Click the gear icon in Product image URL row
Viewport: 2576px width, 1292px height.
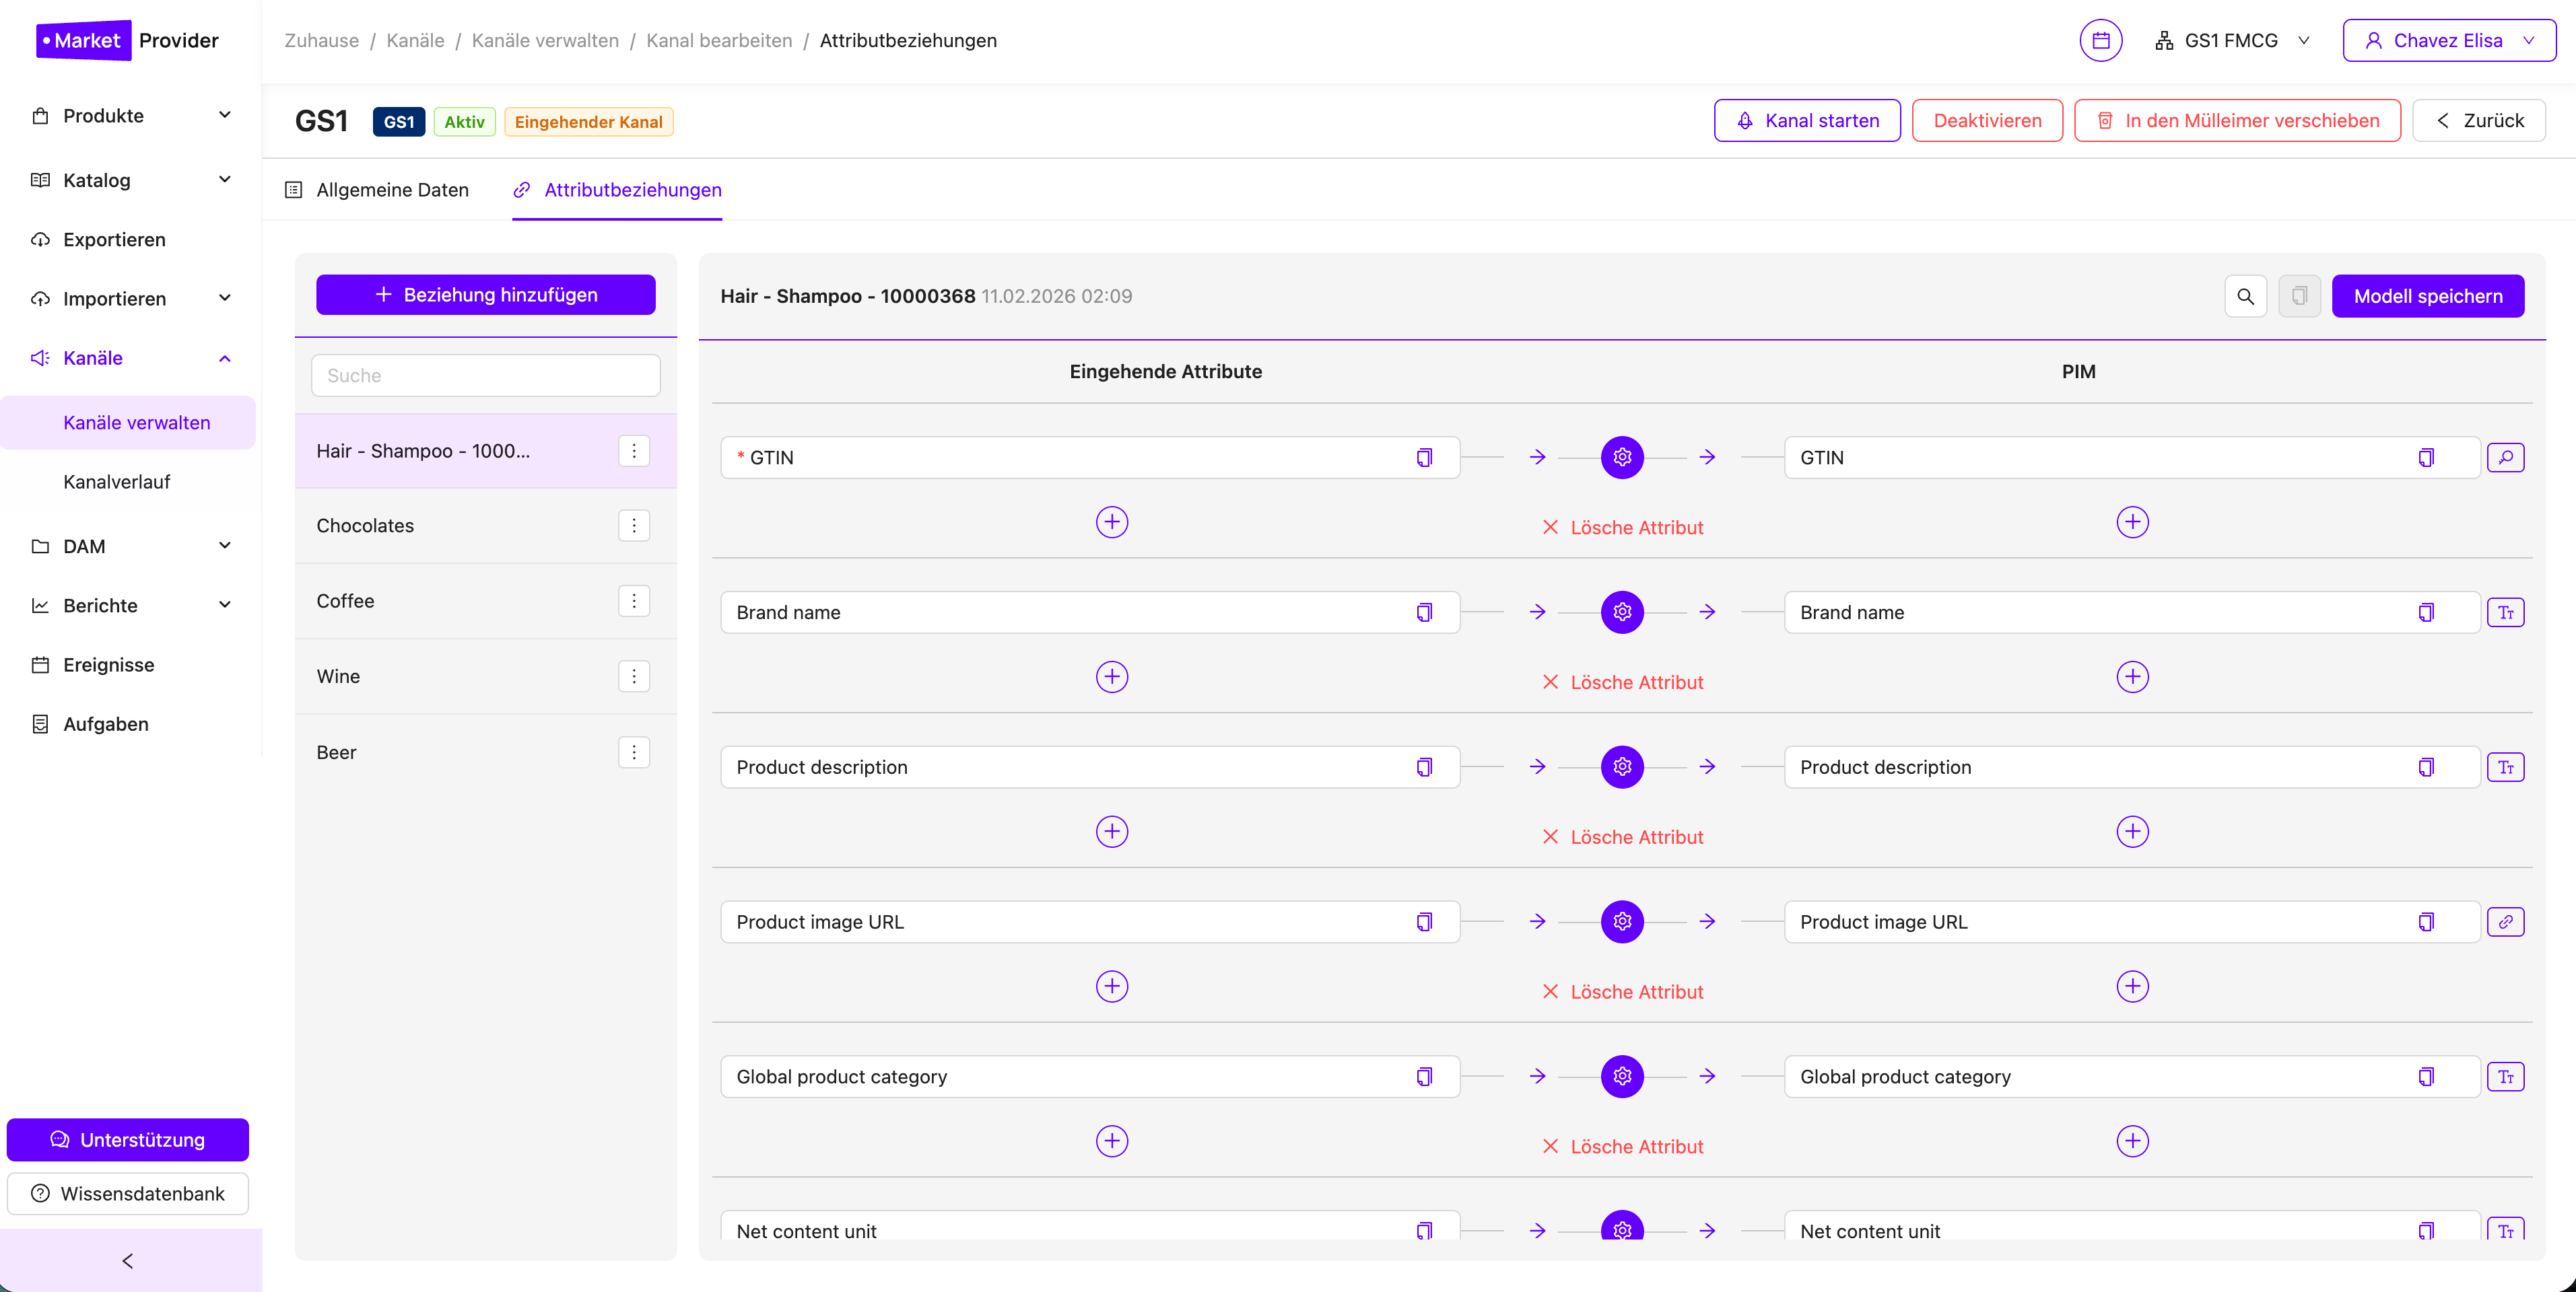(x=1622, y=921)
